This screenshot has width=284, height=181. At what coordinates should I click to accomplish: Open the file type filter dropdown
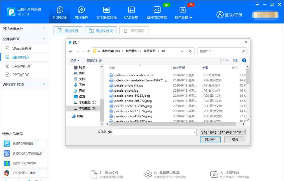point(222,132)
